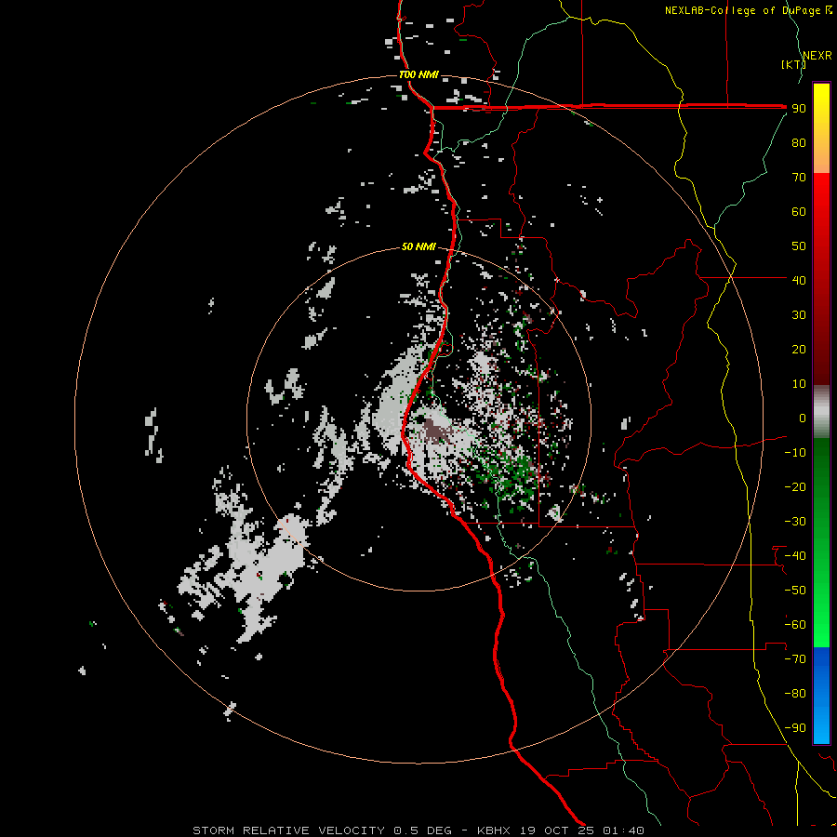Click the 50 NMI range ring label
Screen dimensions: 837x837
[x=418, y=246]
